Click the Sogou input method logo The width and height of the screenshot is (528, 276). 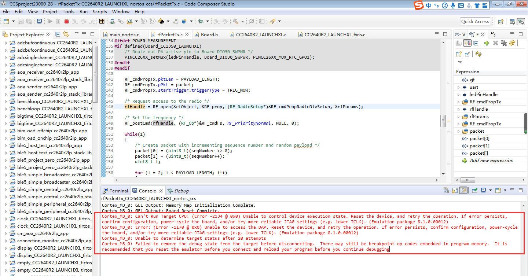(x=419, y=5)
